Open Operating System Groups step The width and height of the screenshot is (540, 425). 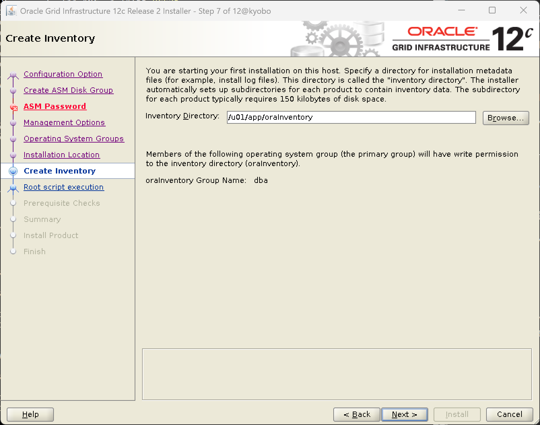[x=74, y=139]
